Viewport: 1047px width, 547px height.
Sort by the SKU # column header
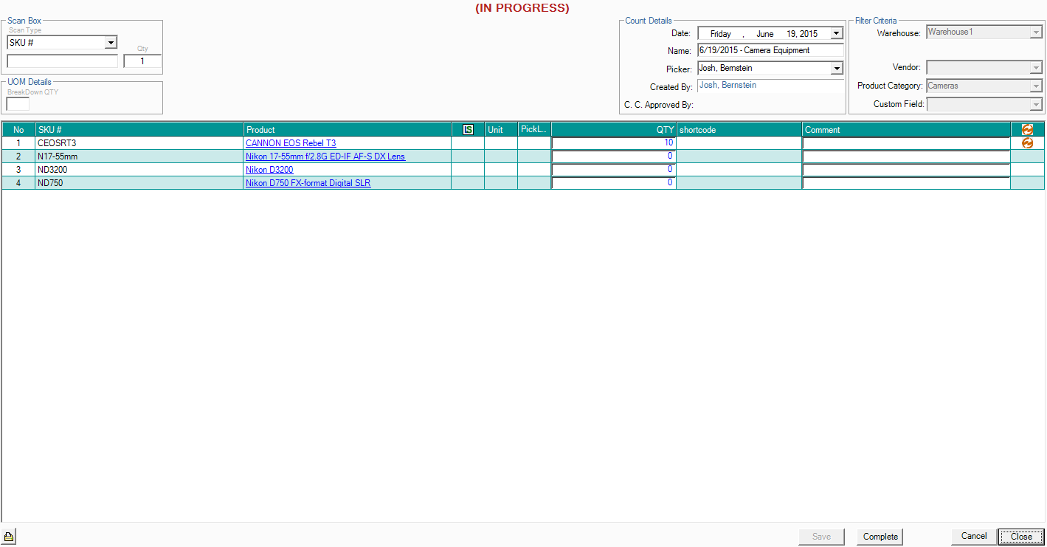coord(139,130)
